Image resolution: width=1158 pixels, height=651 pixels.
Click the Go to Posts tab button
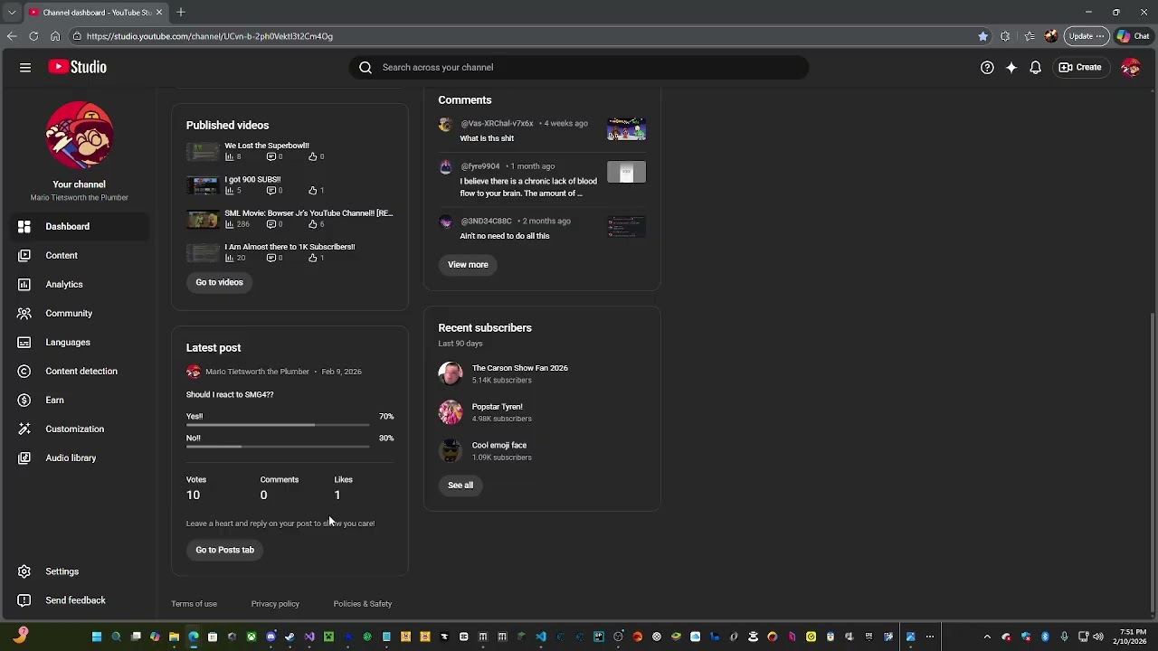click(x=224, y=550)
